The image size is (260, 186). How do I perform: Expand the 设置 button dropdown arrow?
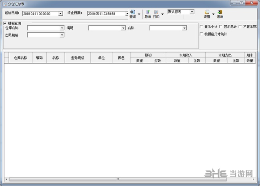(x=213, y=14)
